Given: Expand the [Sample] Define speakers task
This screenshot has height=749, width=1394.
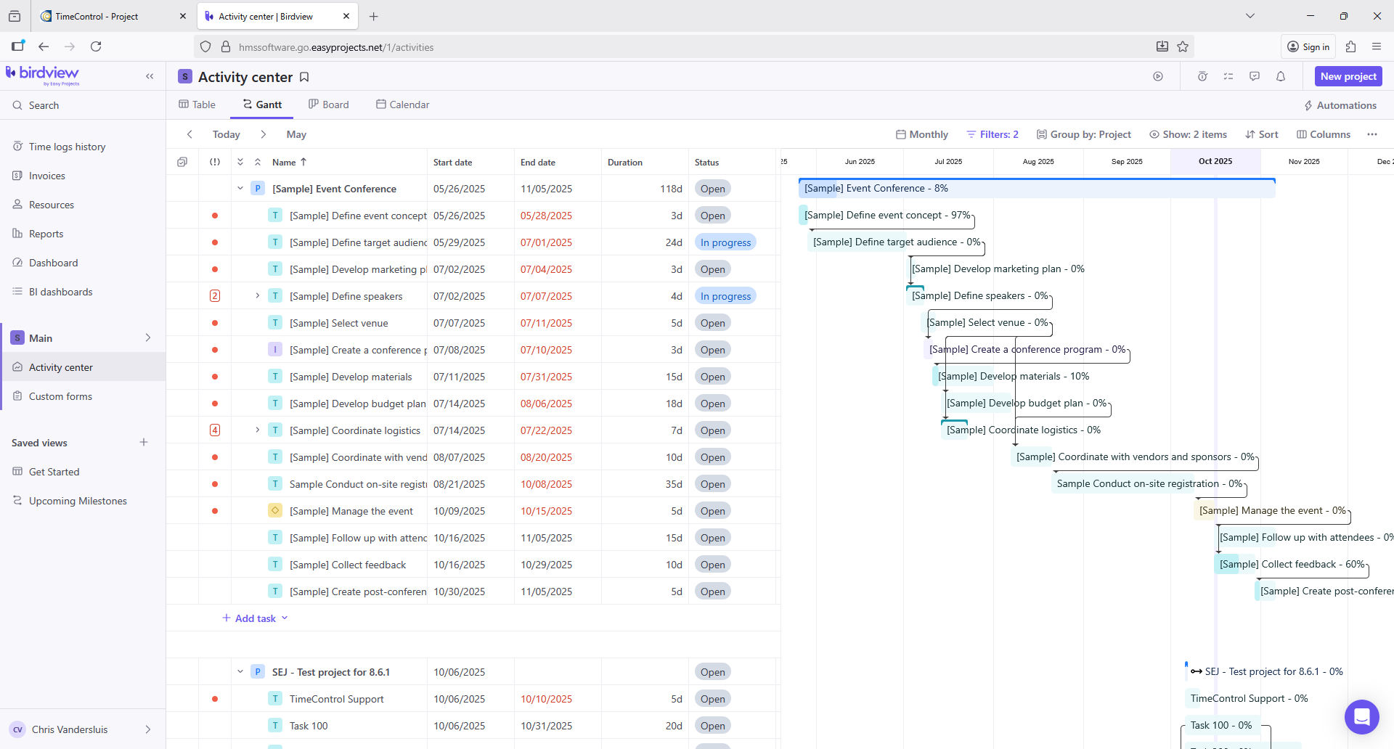Looking at the screenshot, I should [x=257, y=296].
